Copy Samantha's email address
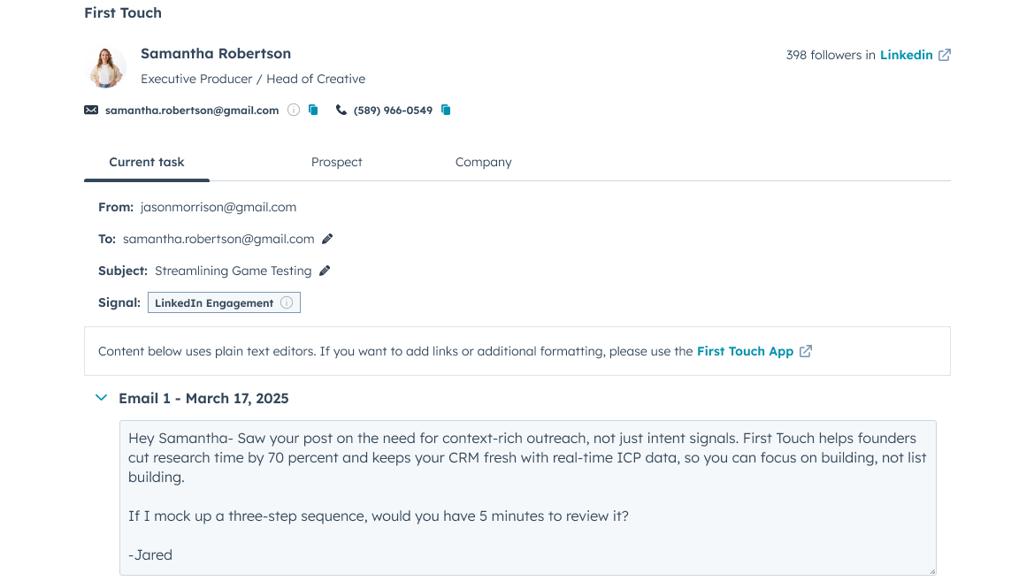1034x581 pixels. point(313,110)
